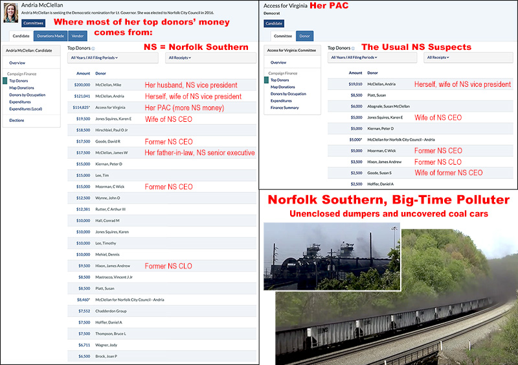Click Donor column header in candidate donor table

click(101, 73)
